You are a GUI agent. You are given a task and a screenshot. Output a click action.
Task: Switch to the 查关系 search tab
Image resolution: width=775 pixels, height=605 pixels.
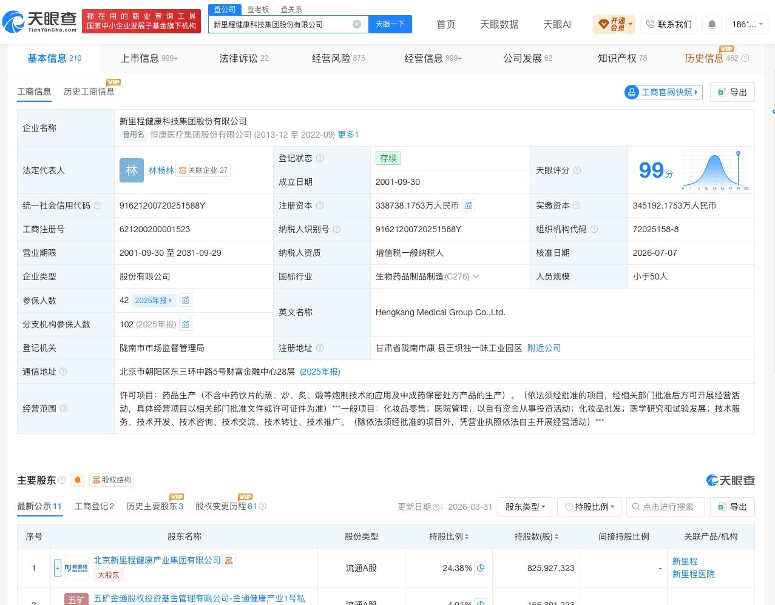tap(291, 10)
